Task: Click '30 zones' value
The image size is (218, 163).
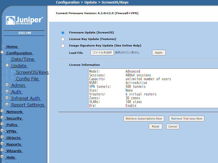Action: (133, 98)
